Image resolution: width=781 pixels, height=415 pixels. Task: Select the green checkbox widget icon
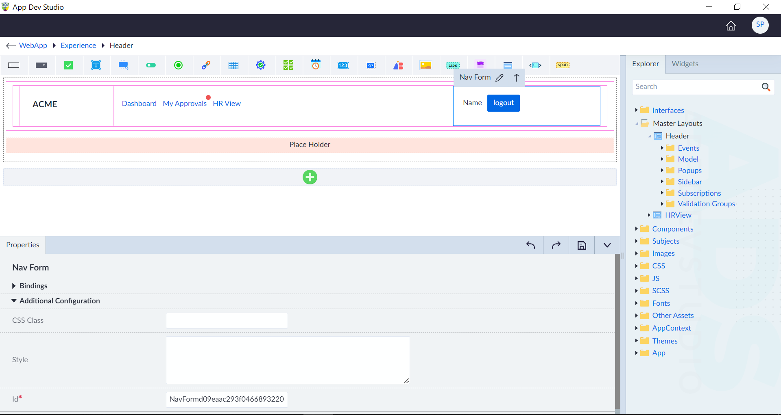(x=69, y=65)
